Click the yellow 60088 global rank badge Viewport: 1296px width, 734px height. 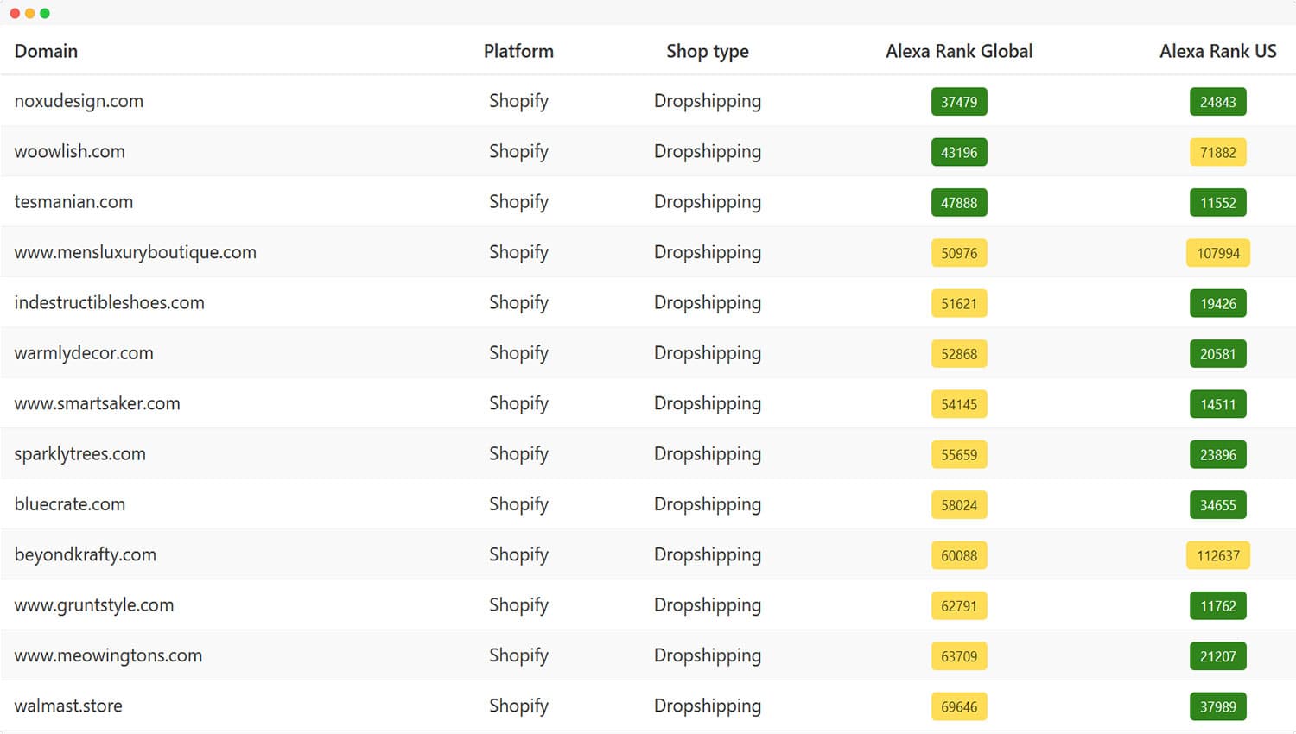click(x=959, y=555)
